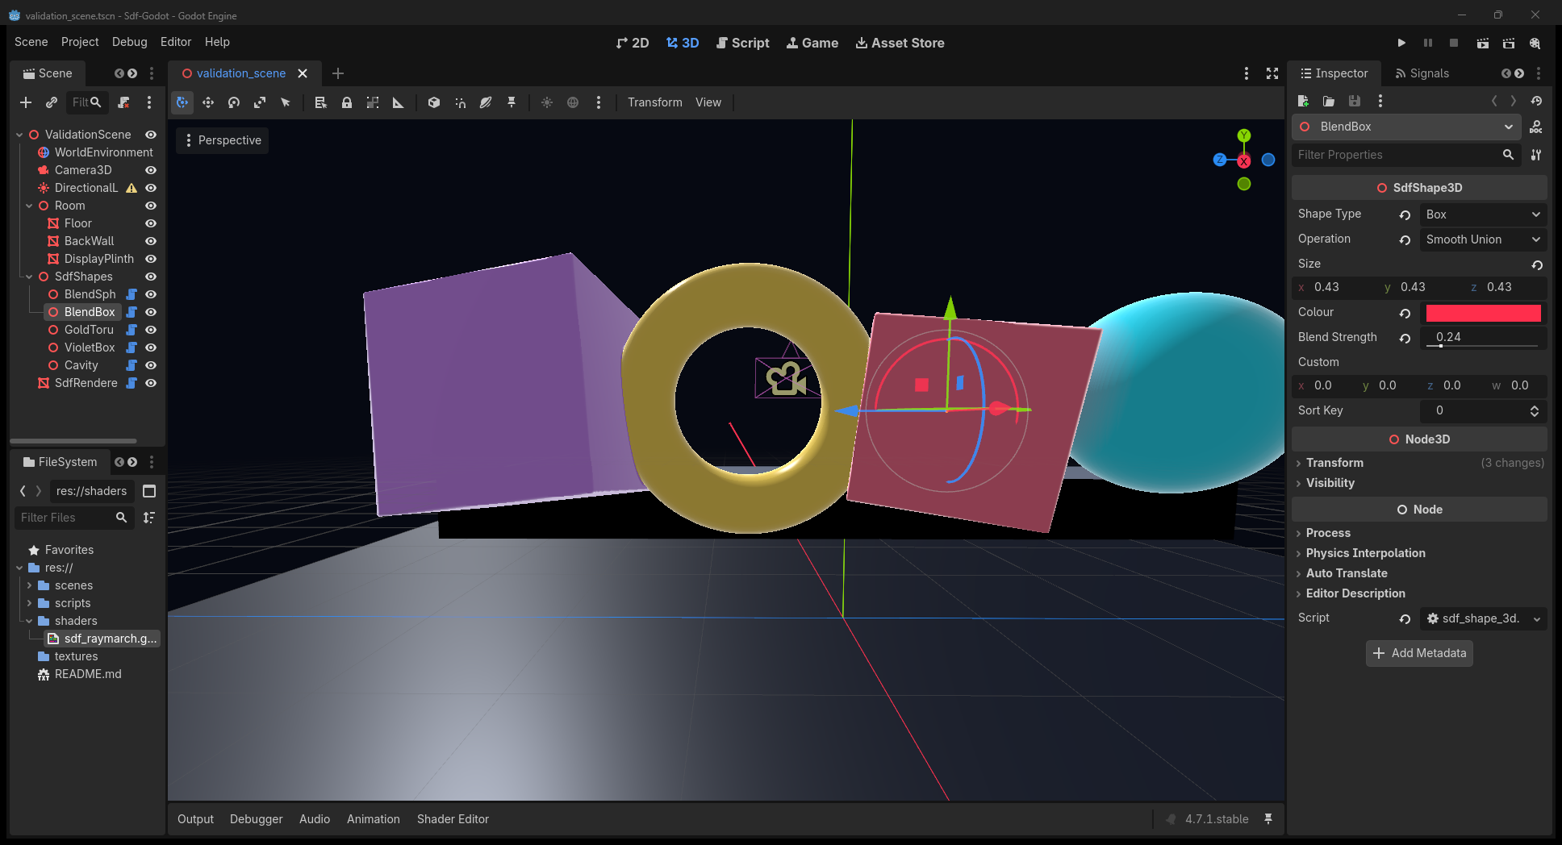Open the Debug menu
This screenshot has width=1562, height=845.
coord(129,42)
